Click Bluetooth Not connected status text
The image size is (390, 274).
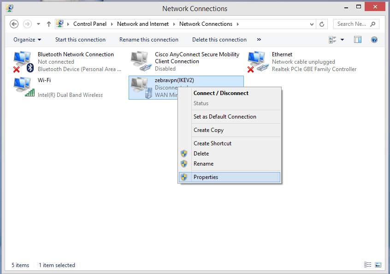click(56, 62)
